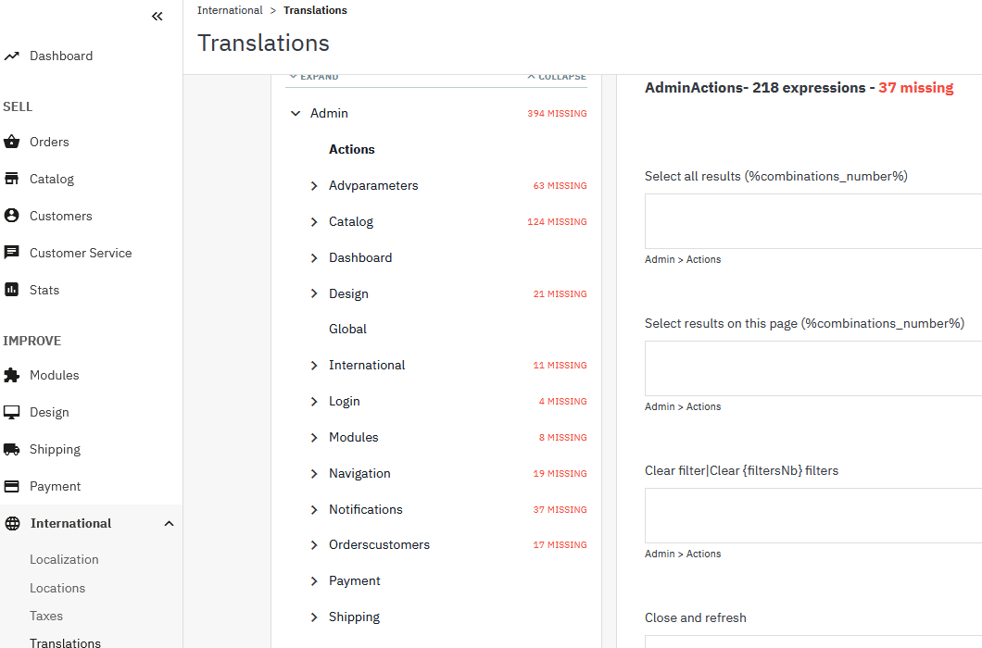Collapse the sidebar with double-chevron icon
Image resolution: width=982 pixels, height=648 pixels.
click(x=157, y=17)
